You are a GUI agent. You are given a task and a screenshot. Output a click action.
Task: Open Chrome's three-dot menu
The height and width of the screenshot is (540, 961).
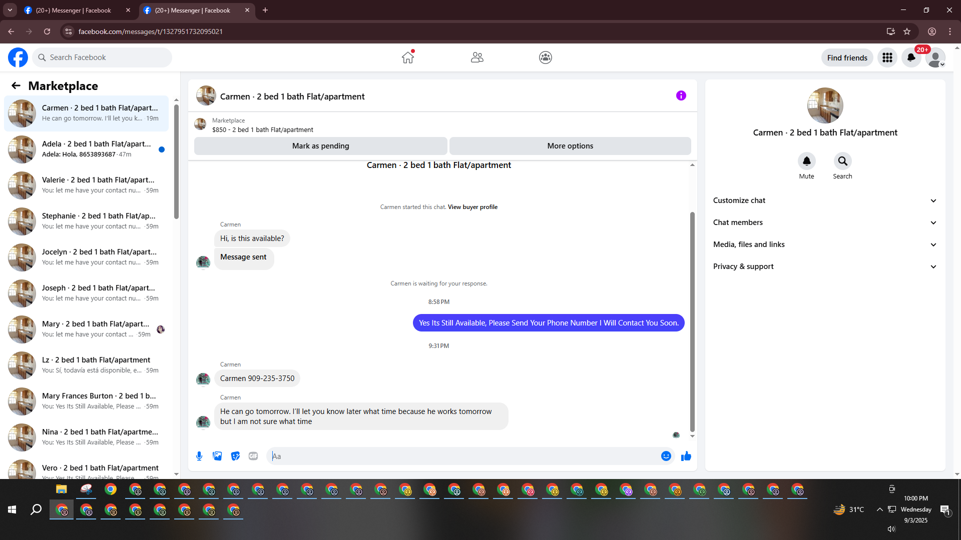click(950, 31)
